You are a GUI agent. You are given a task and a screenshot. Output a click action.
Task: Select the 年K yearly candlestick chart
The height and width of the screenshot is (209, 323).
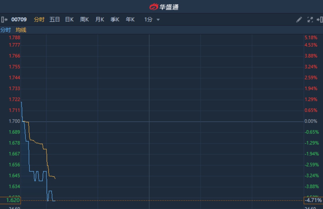click(130, 20)
